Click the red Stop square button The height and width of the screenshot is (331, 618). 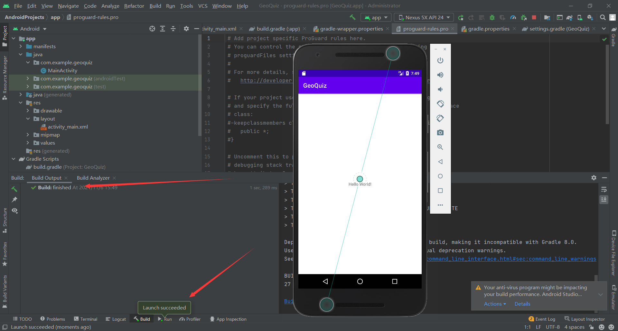(x=534, y=17)
